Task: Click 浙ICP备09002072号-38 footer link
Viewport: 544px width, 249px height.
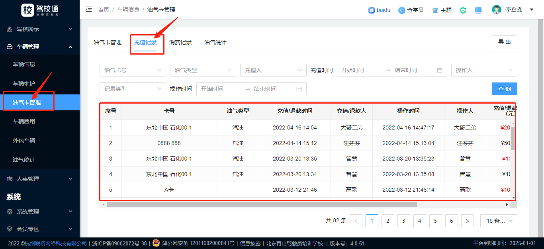Action: (119, 243)
